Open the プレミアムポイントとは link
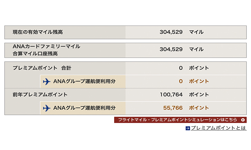 tap(218, 128)
